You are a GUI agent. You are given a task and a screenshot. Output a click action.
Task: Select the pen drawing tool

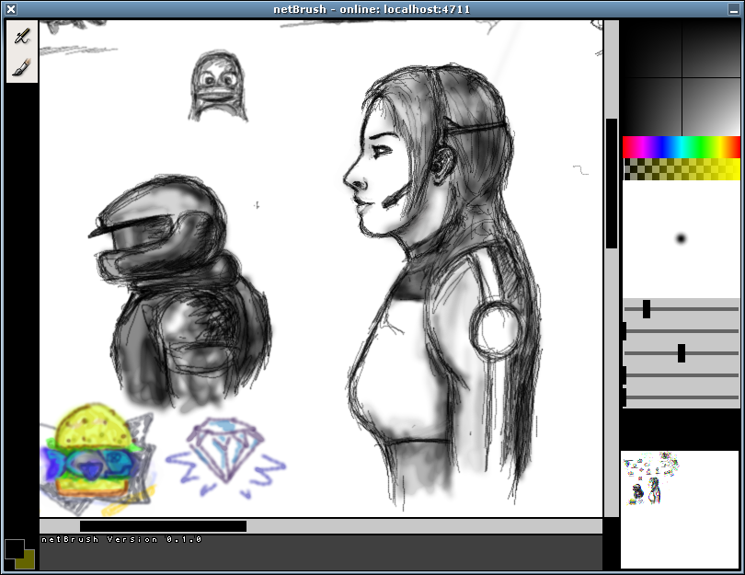coord(22,37)
